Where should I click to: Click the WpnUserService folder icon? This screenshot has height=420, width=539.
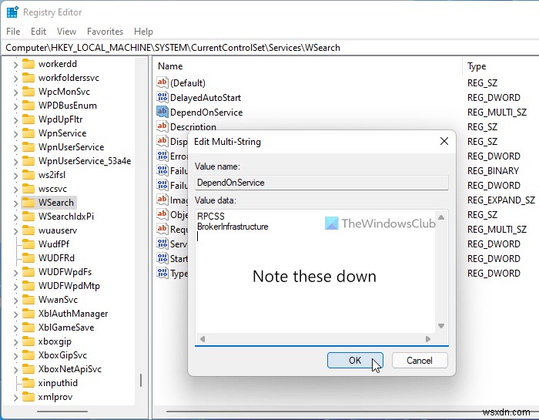pos(28,147)
